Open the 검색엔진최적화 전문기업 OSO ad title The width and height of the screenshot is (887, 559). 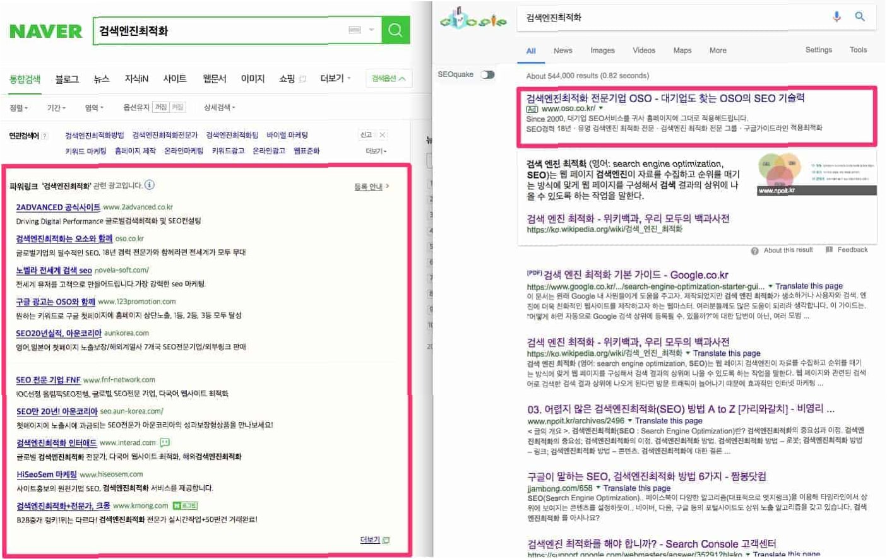(x=665, y=98)
